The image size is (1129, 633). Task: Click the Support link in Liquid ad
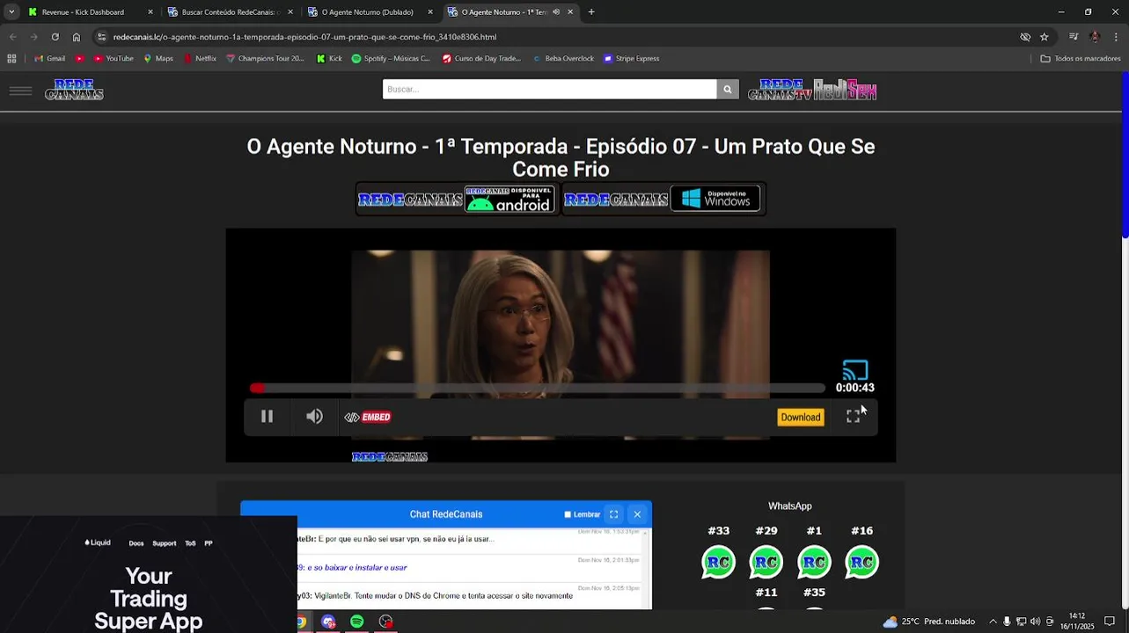click(165, 543)
